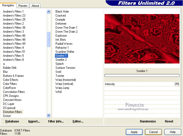Reset the filter settings

click(169, 121)
